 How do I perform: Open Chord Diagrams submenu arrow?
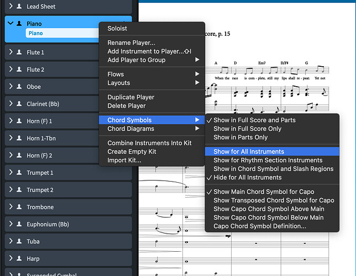197,129
